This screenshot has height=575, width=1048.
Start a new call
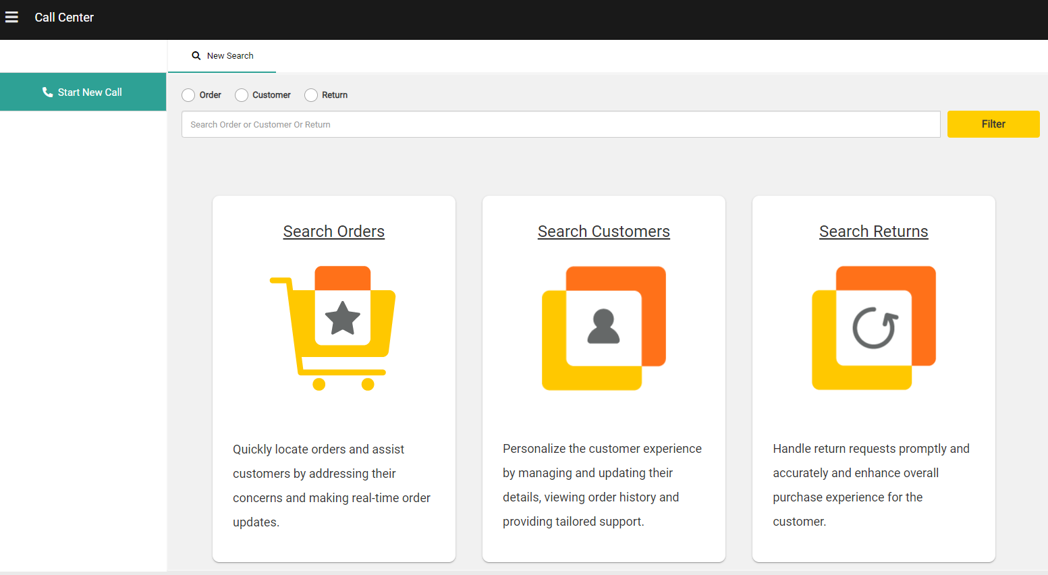click(x=82, y=91)
